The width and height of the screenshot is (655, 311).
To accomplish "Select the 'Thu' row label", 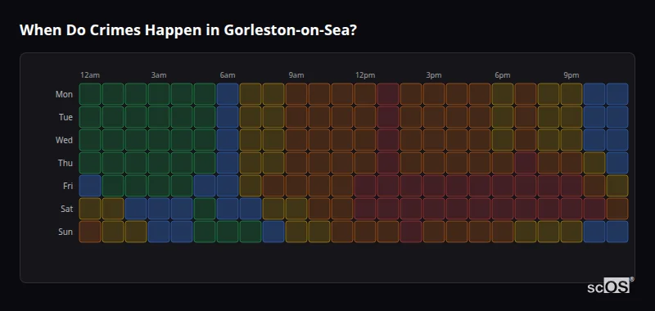I will (65, 163).
